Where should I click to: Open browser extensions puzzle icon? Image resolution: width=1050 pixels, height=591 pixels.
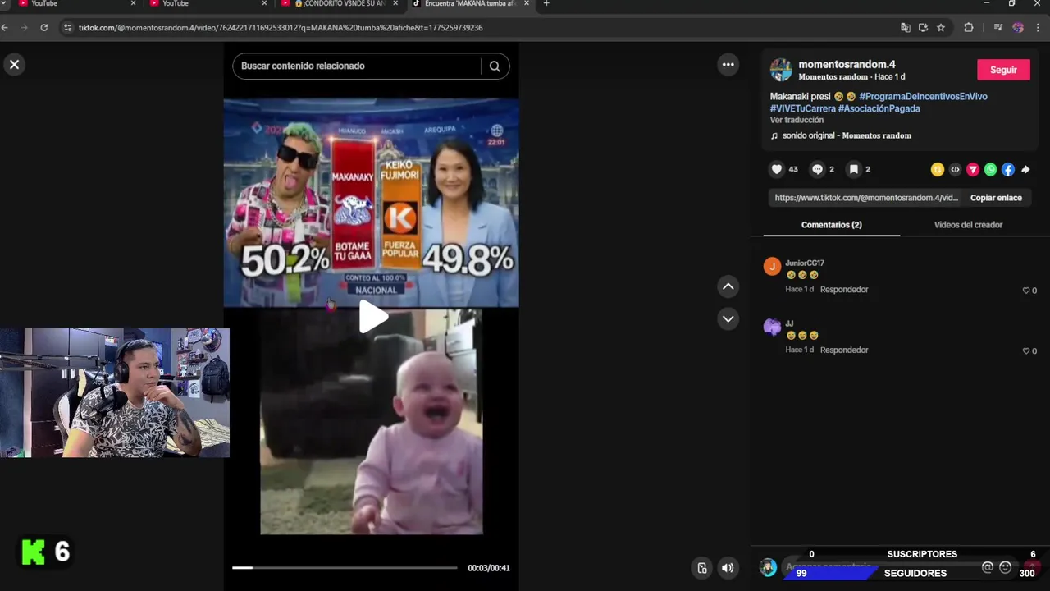tap(968, 28)
